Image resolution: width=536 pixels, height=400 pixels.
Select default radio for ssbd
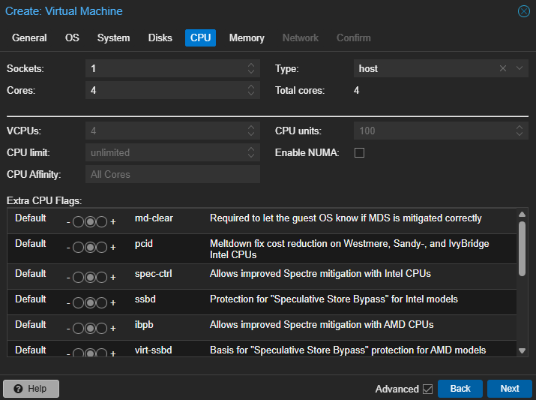90,303
